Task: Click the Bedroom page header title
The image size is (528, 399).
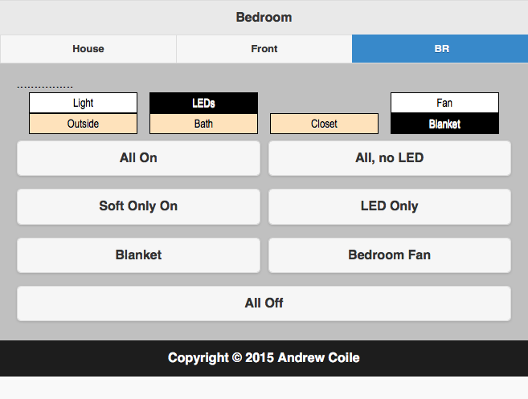Action: pos(264,17)
